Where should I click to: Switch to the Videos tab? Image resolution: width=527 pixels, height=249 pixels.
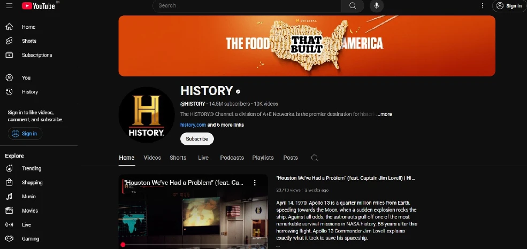click(152, 158)
